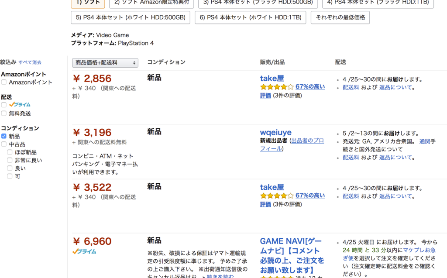Screen dimensions: 447x278
Task: Select the 1) ソフト tab
Action: click(88, 3)
